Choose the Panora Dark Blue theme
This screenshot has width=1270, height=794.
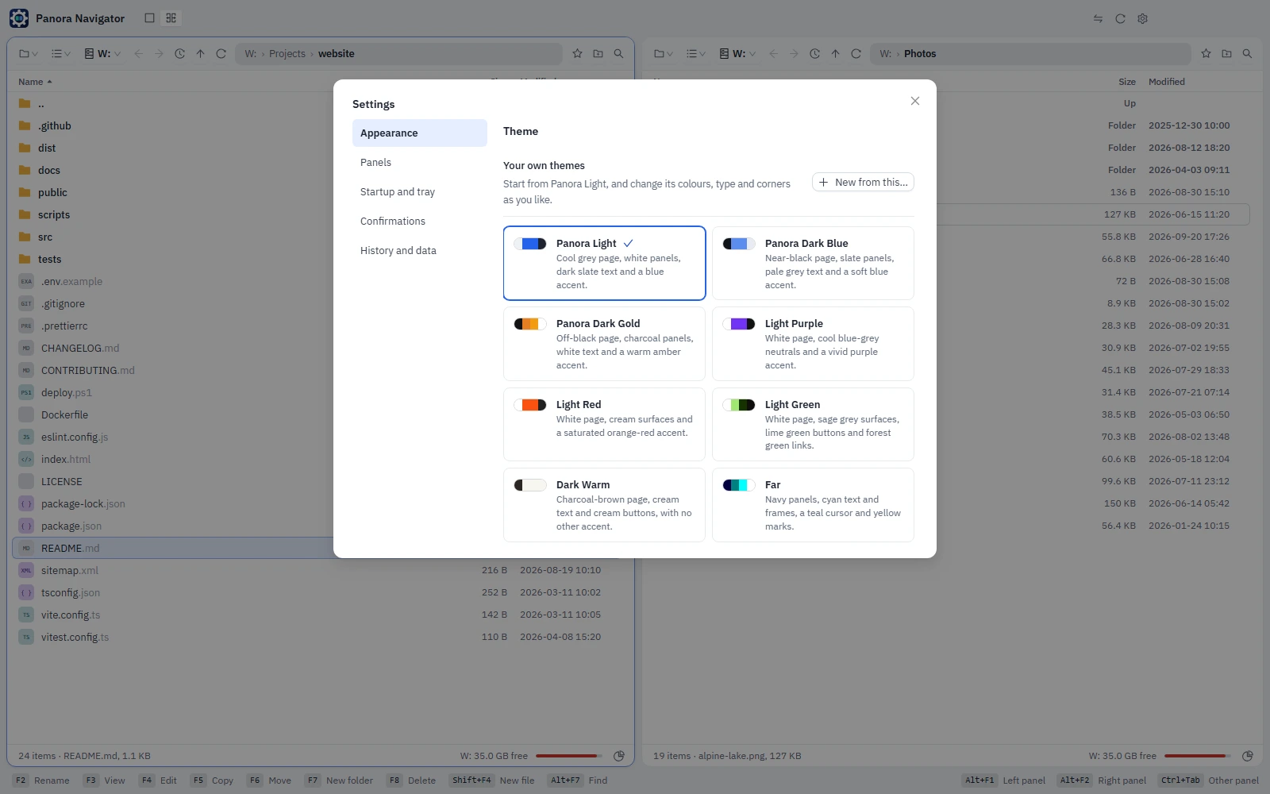(x=813, y=264)
